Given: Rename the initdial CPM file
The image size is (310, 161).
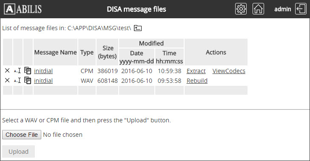Looking at the screenshot, I should click(x=17, y=71).
